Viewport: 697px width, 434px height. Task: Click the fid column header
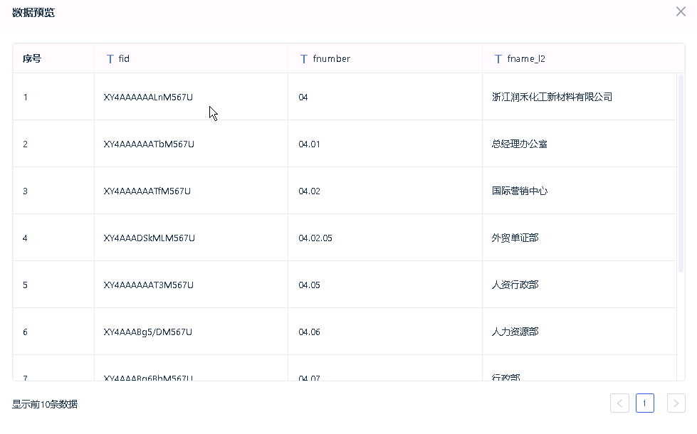click(x=124, y=59)
